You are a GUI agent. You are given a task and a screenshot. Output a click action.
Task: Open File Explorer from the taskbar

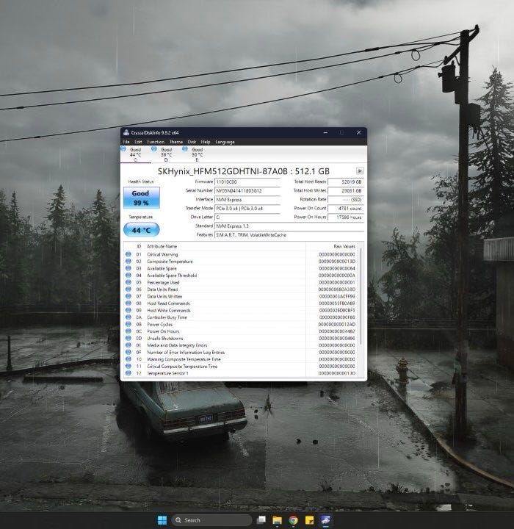[x=278, y=520]
